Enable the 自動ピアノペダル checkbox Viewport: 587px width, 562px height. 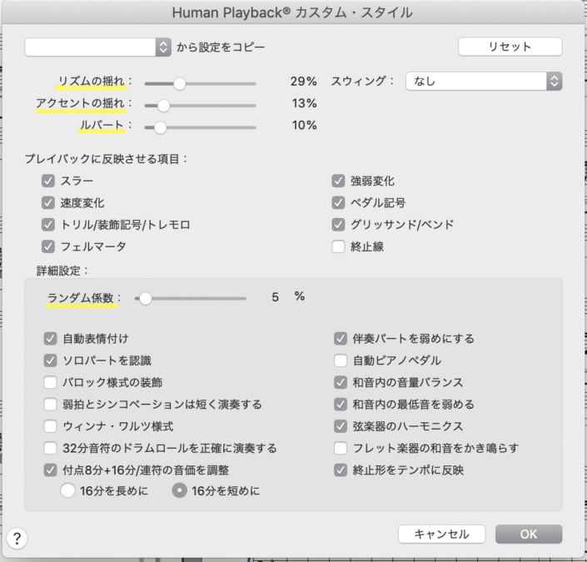pos(341,361)
